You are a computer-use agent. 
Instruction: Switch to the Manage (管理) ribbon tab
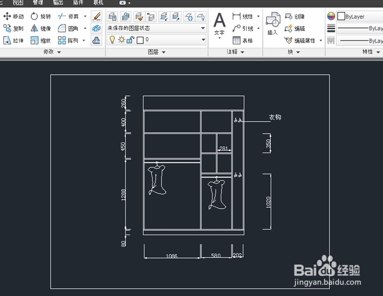click(38, 3)
